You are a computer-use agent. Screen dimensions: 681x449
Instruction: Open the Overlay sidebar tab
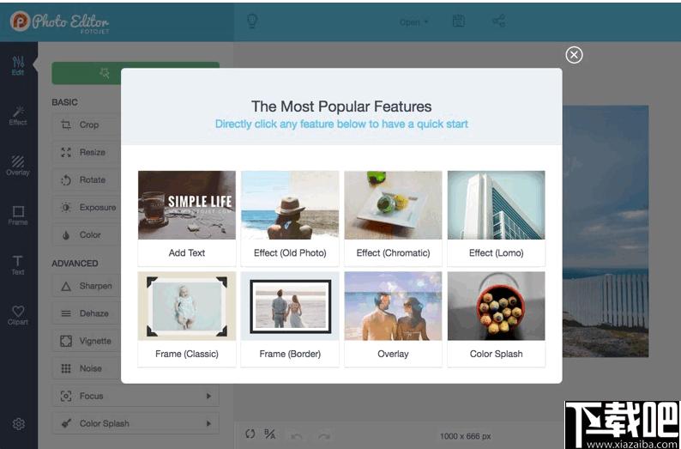pyautogui.click(x=18, y=166)
